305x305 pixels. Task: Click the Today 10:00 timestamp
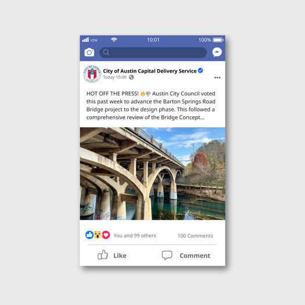(114, 77)
